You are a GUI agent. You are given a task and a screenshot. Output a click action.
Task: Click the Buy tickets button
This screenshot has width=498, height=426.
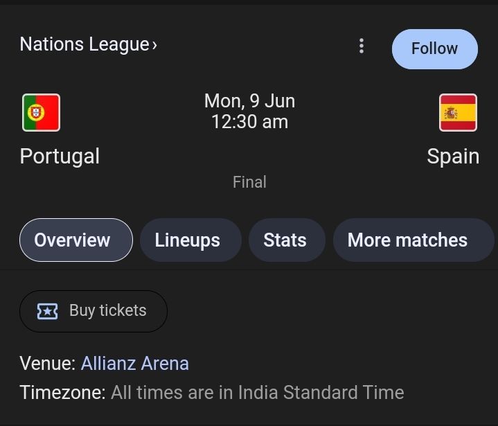(x=94, y=311)
